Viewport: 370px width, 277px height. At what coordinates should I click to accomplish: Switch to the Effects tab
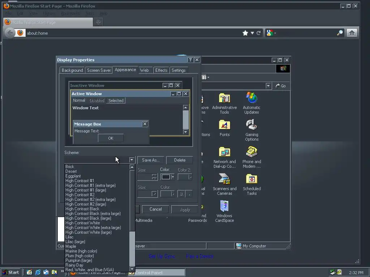[x=161, y=70]
